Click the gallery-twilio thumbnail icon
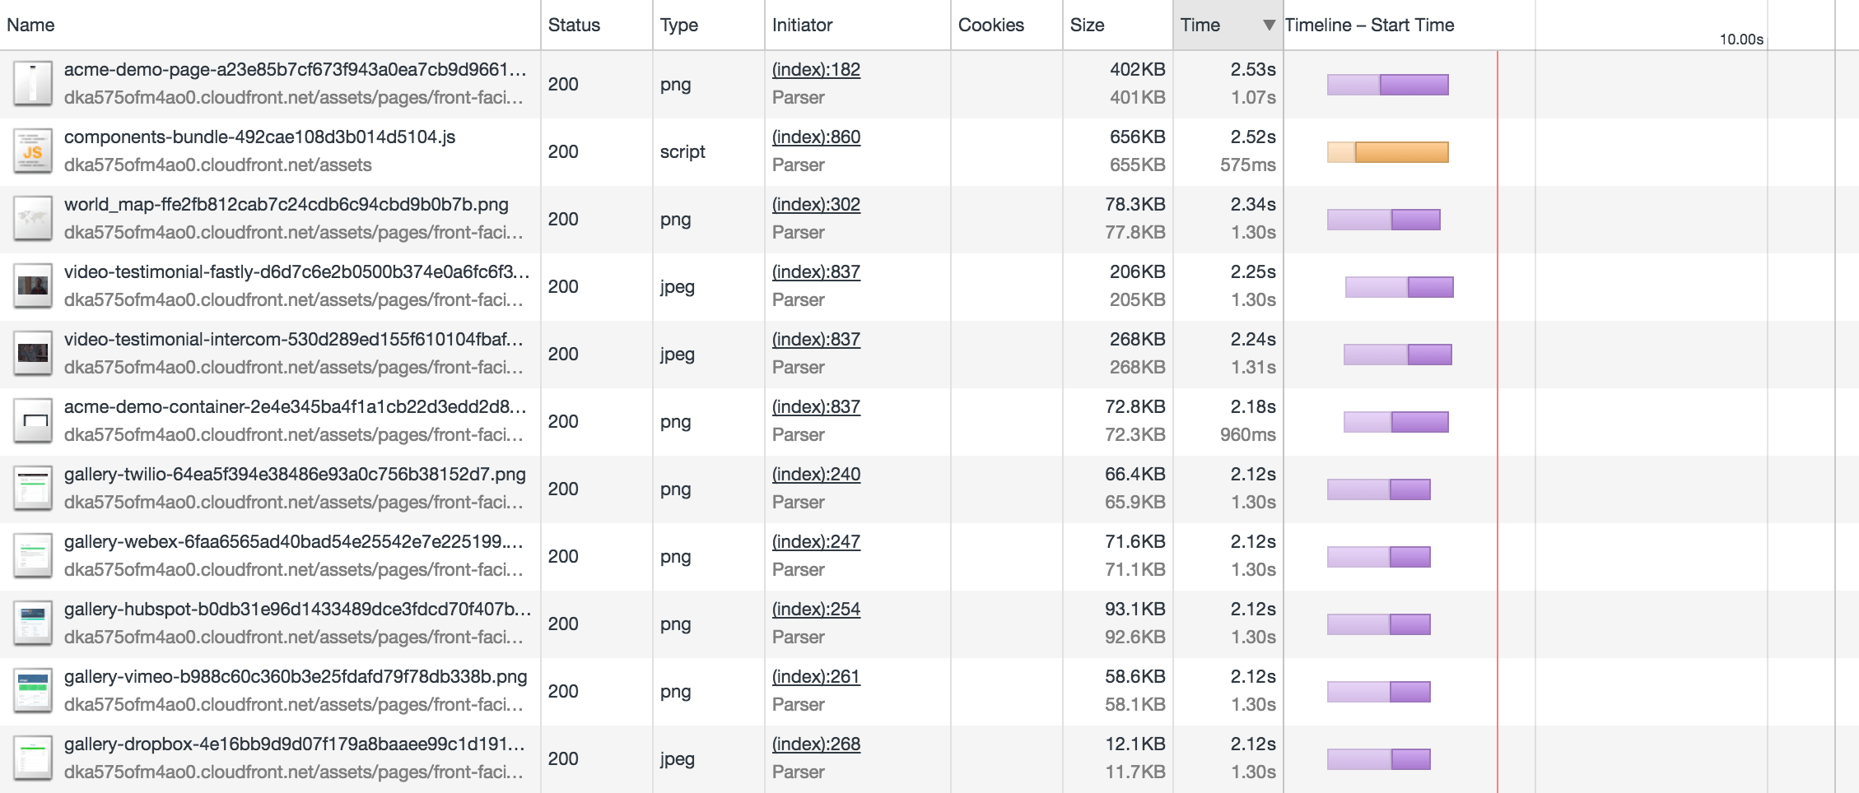The image size is (1859, 793). 33,489
